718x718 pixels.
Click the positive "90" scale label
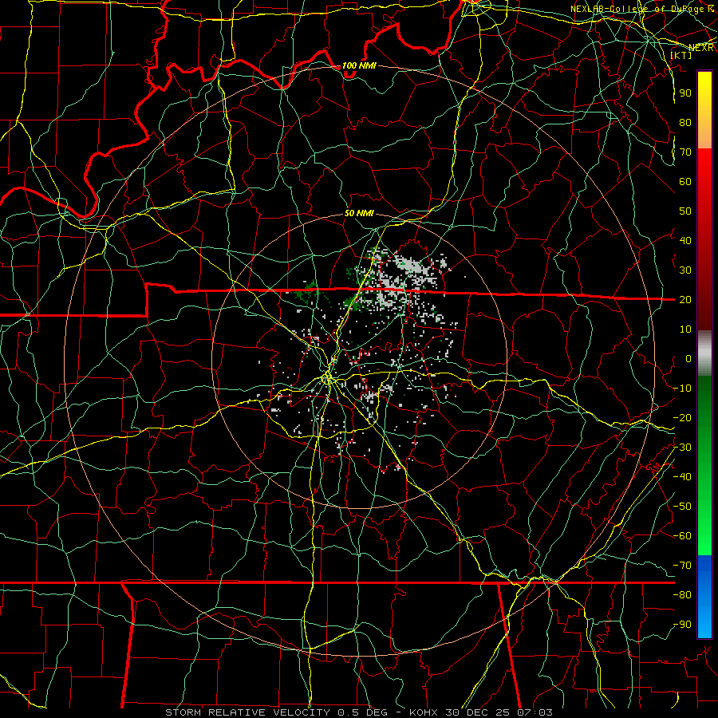click(x=685, y=93)
